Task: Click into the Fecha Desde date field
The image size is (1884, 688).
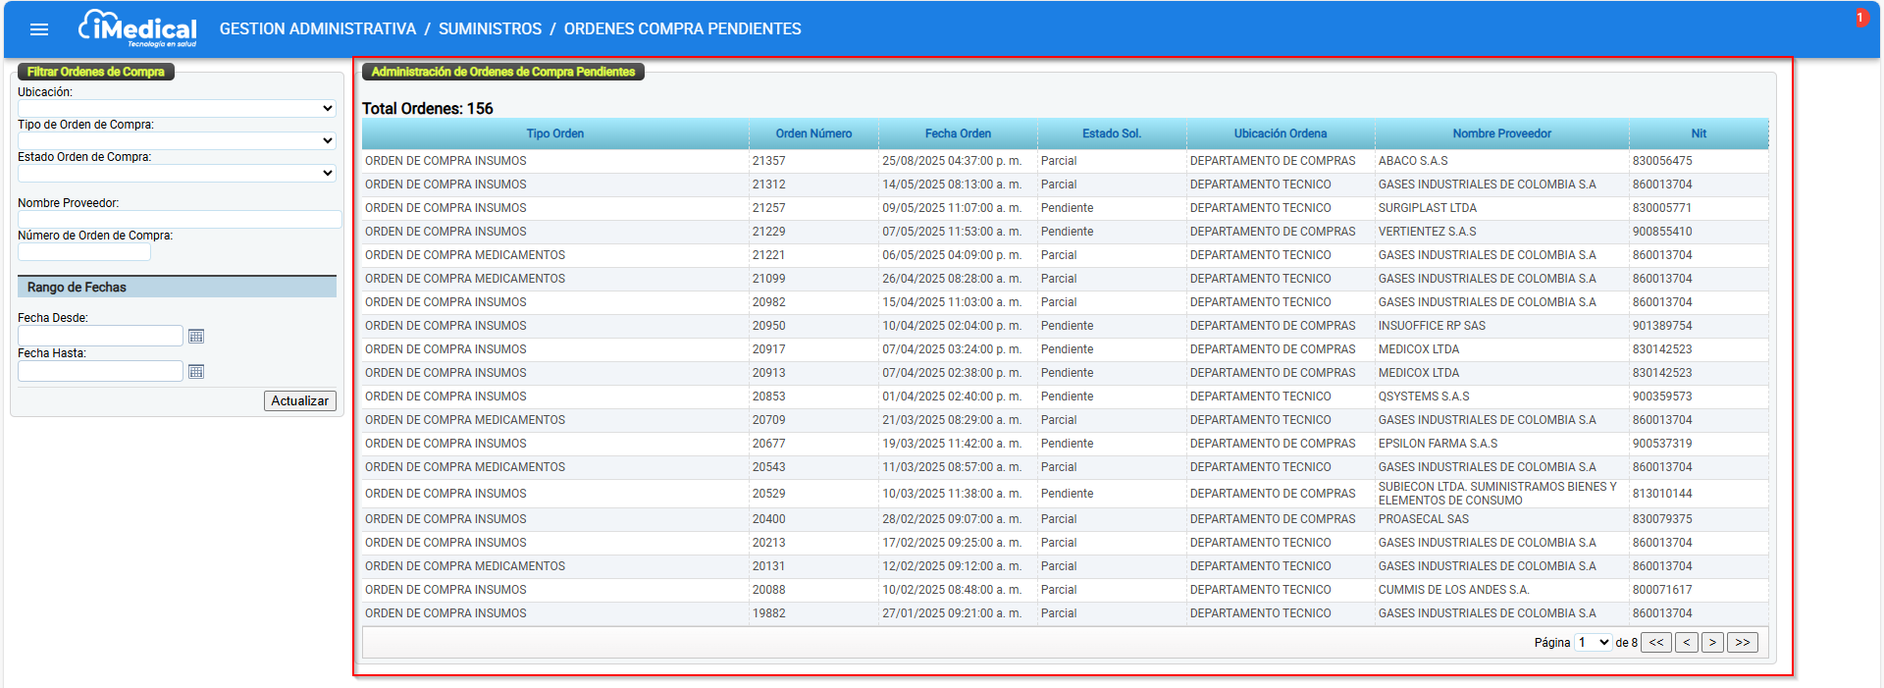Action: [100, 337]
